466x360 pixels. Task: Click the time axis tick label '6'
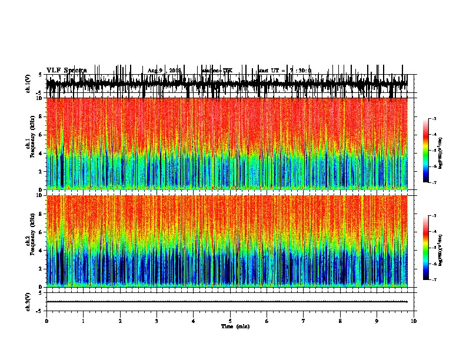pyautogui.click(x=267, y=321)
